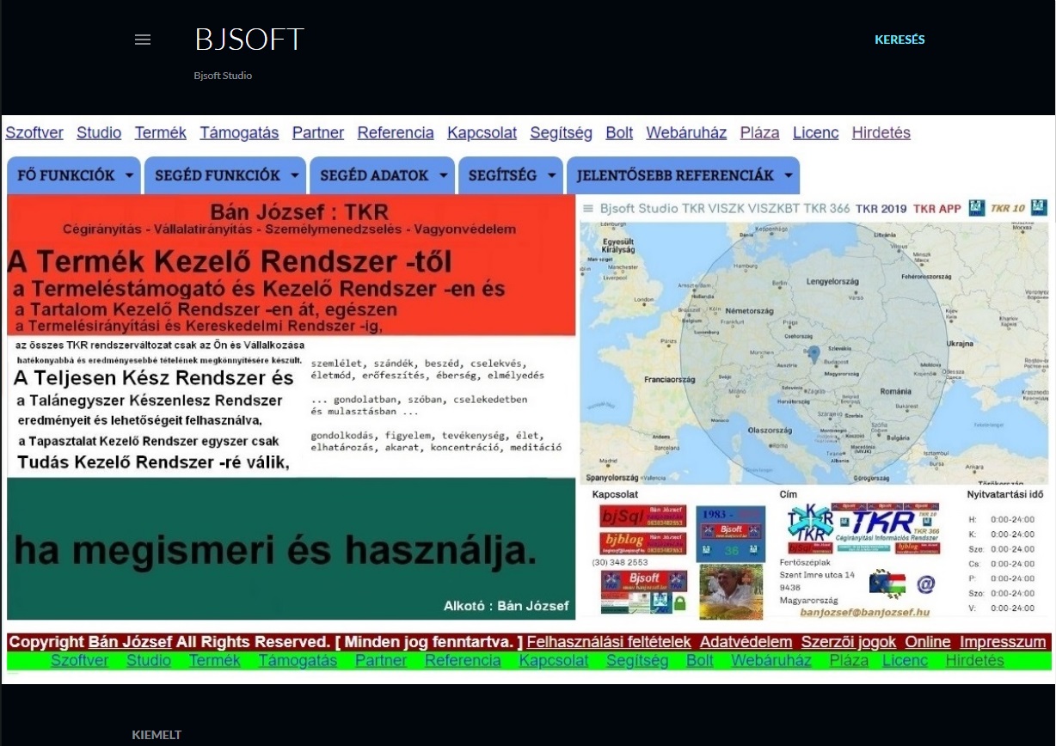This screenshot has width=1056, height=746.
Task: Open the TKR 10 link above map
Action: tap(1008, 208)
